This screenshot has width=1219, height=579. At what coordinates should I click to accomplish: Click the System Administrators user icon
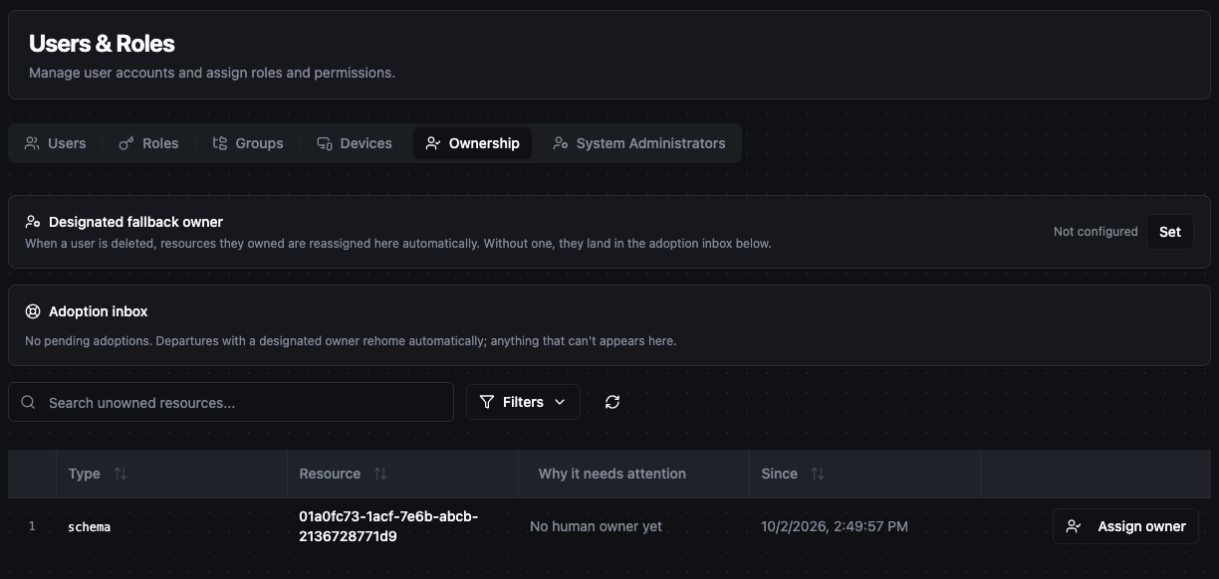tap(561, 143)
